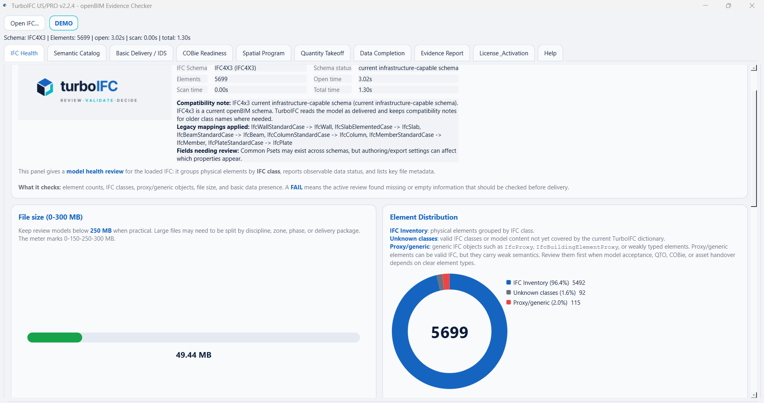The width and height of the screenshot is (764, 403).
Task: Click the legend label 'Proxy/generic (2.0%)'
Action: 540,303
